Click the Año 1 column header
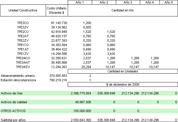The image size is (178, 122). (x=80, y=3)
